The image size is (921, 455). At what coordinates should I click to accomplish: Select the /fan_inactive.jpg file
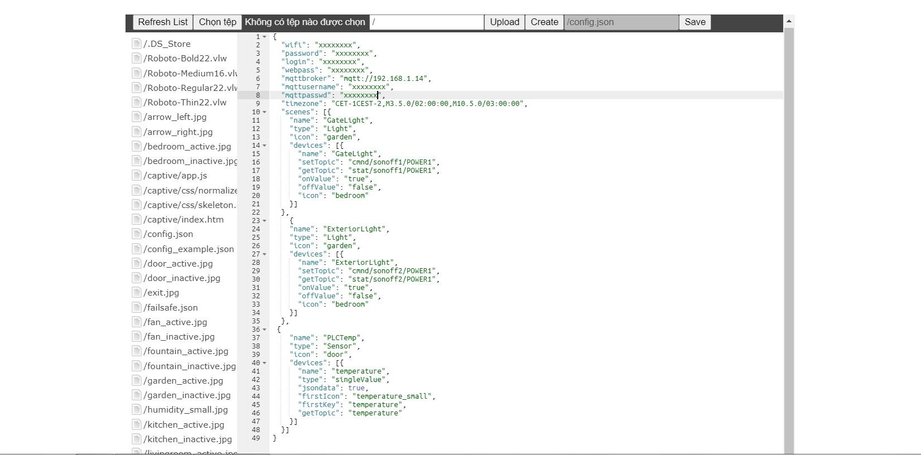tap(179, 337)
